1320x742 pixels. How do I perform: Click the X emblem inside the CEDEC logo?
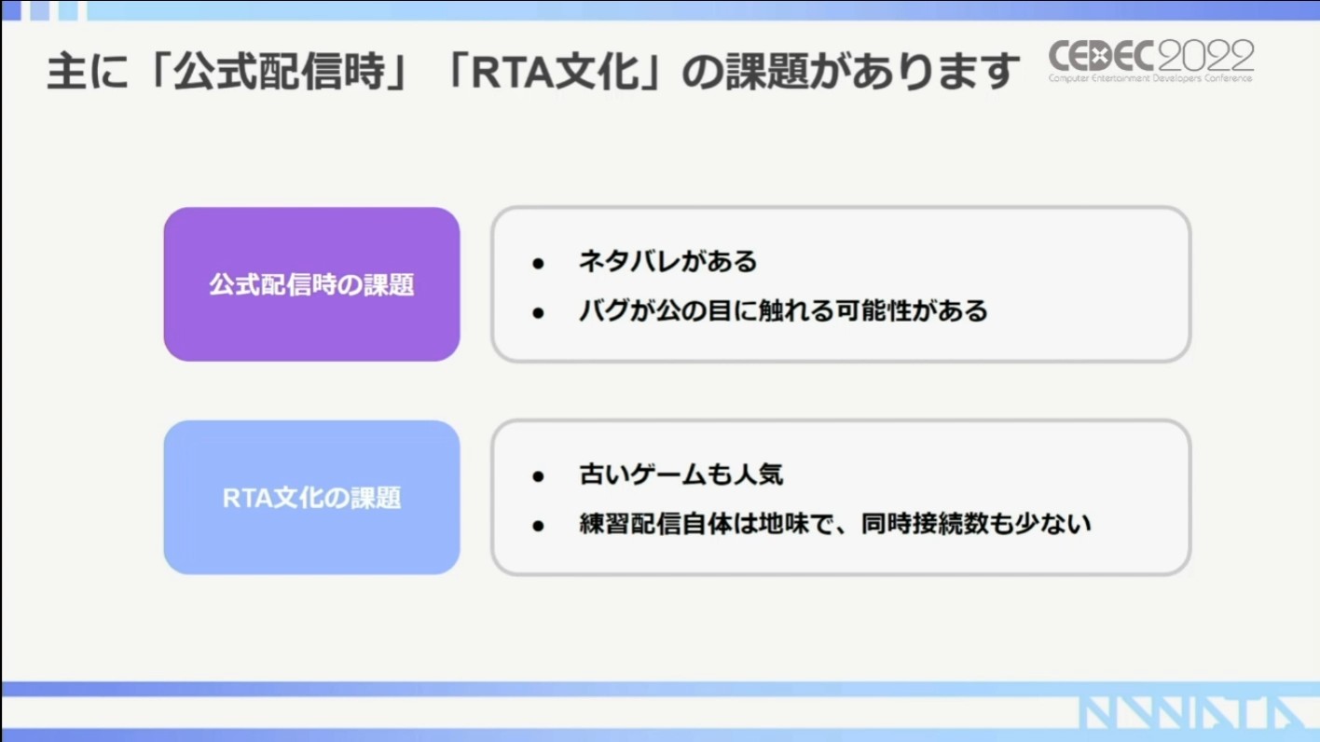[x=1099, y=56]
